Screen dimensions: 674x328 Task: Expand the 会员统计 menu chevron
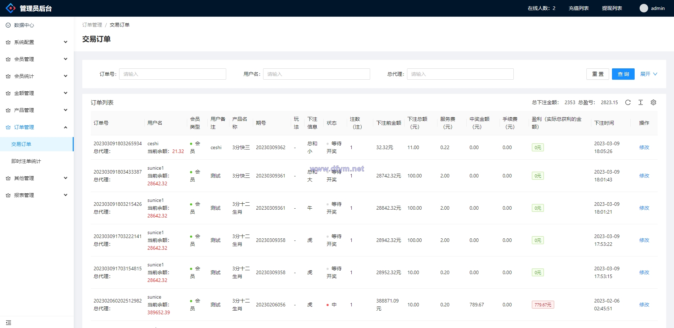66,76
